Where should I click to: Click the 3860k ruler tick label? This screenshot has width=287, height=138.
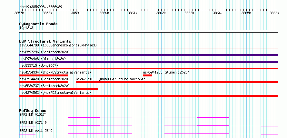coord(104,13)
